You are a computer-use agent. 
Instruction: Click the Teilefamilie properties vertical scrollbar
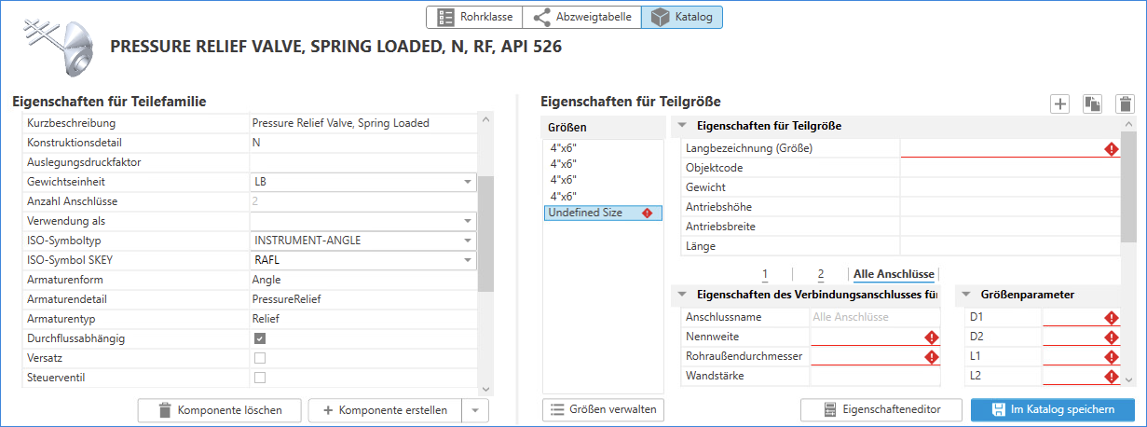(x=485, y=234)
